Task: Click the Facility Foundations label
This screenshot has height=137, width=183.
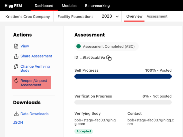Action: coord(75,17)
